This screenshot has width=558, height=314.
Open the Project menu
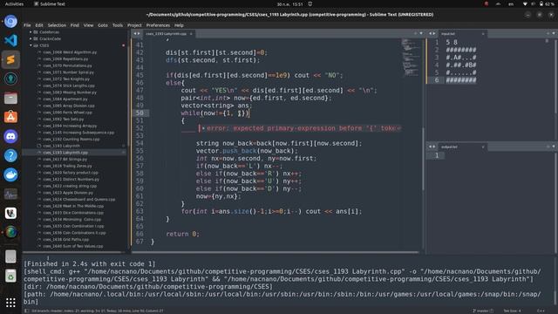[134, 25]
